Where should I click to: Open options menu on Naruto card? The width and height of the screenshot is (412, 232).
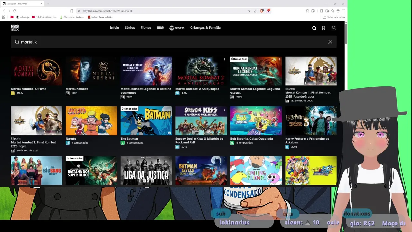[x=115, y=109]
